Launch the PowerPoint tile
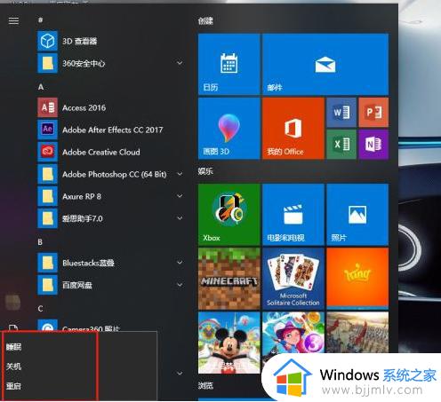 [373, 113]
